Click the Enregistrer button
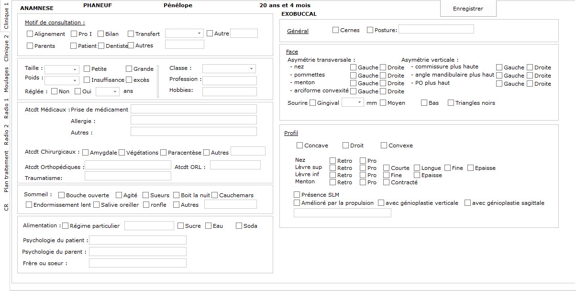 [x=467, y=8]
